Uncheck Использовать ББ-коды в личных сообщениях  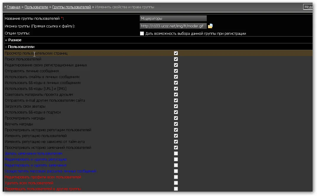(x=176, y=83)
